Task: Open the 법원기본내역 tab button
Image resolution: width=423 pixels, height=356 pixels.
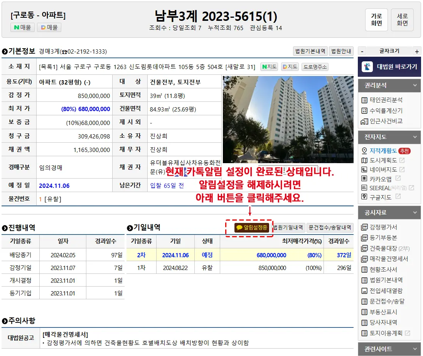Action: [310, 51]
